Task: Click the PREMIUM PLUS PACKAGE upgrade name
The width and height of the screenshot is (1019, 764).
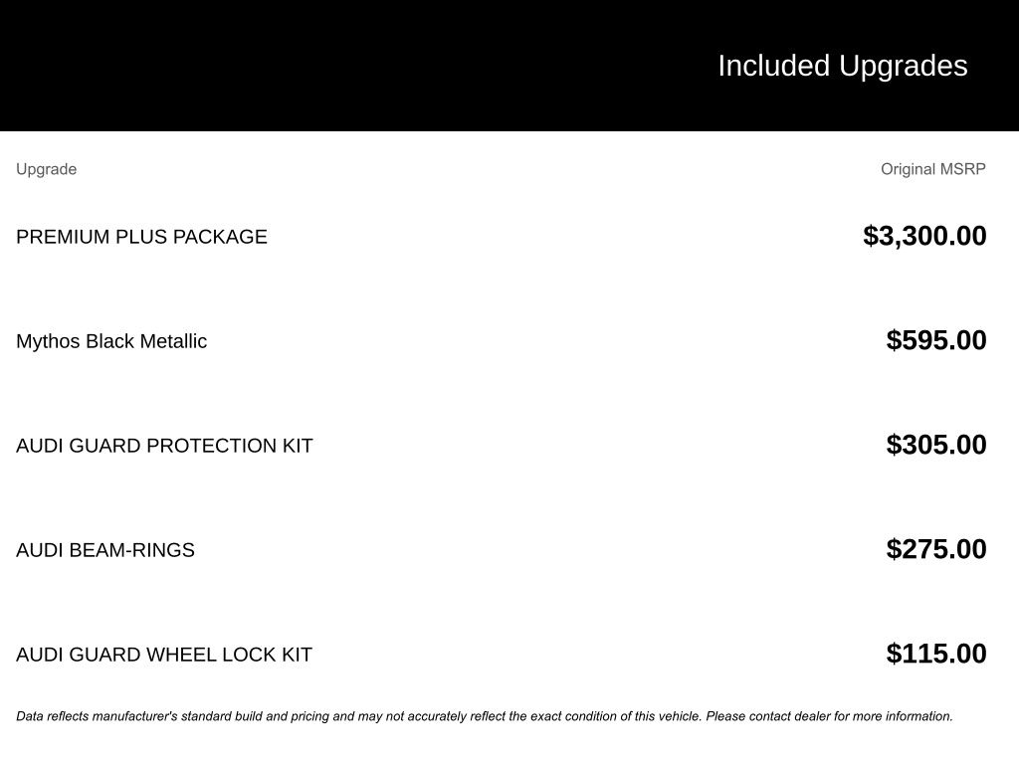Action: pos(141,237)
